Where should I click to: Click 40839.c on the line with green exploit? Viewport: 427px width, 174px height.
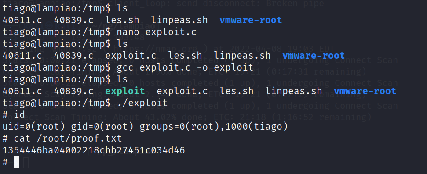[x=73, y=91]
